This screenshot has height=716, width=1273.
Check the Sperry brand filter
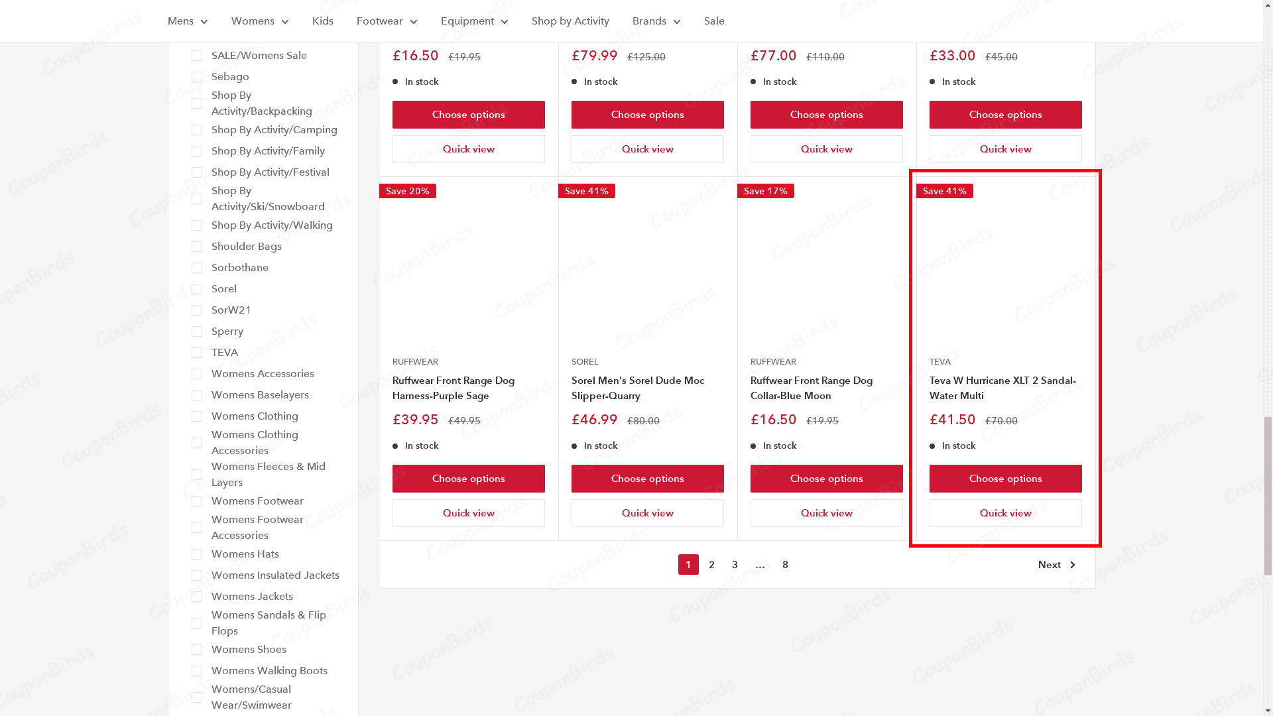[x=196, y=331]
